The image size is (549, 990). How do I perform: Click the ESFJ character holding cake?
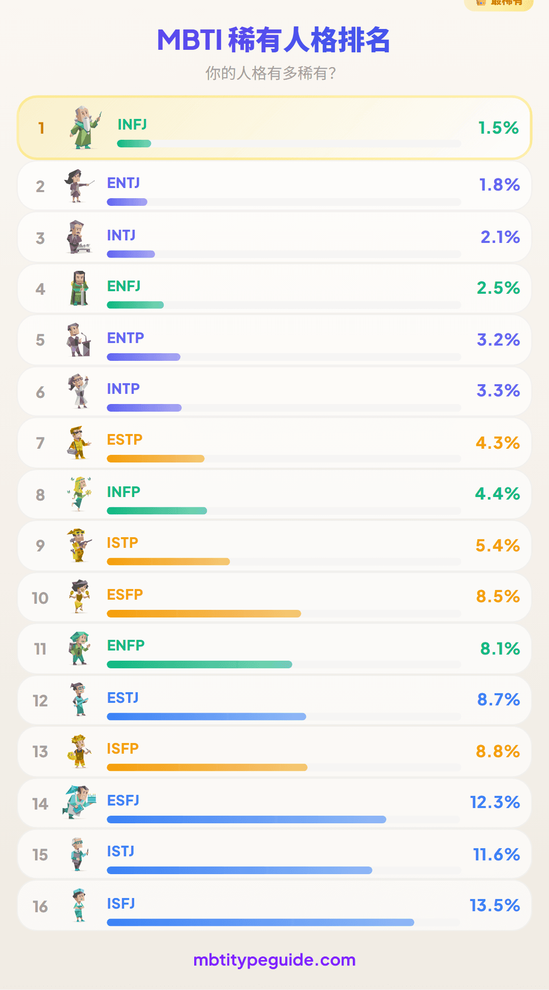tap(79, 802)
